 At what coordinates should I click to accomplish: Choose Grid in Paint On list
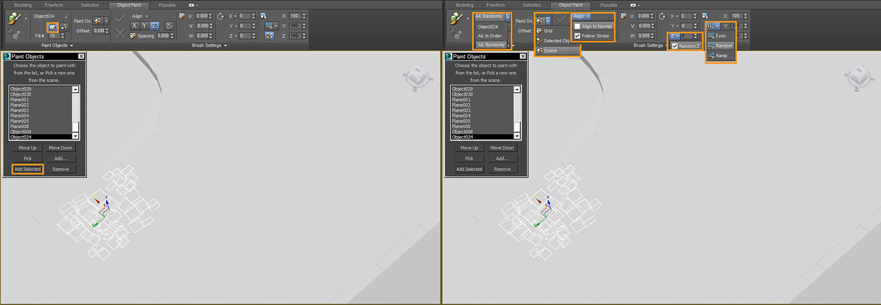click(x=547, y=31)
